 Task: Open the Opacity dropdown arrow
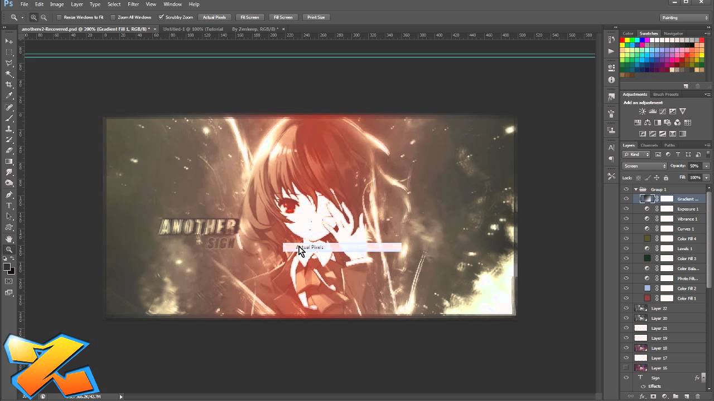(x=706, y=166)
